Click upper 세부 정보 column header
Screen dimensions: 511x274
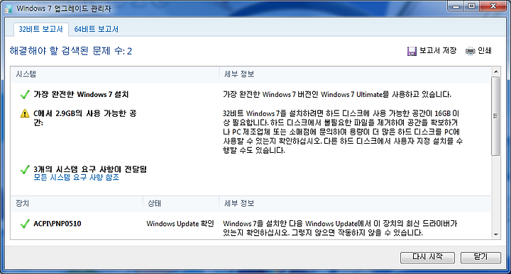point(239,74)
